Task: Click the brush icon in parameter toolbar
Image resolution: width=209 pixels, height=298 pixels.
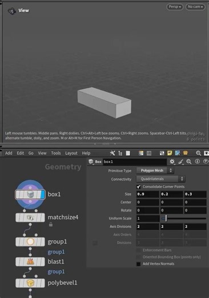Action: click(x=180, y=162)
